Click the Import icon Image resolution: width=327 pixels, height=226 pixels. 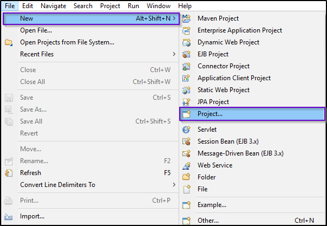click(9, 217)
